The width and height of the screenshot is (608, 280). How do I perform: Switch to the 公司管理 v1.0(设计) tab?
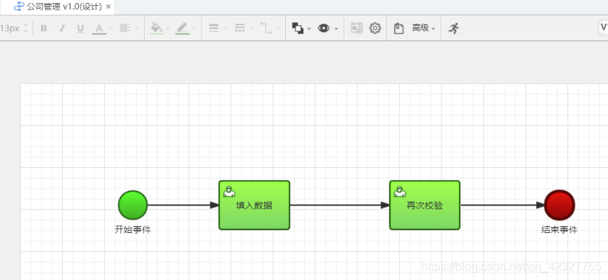coord(64,7)
